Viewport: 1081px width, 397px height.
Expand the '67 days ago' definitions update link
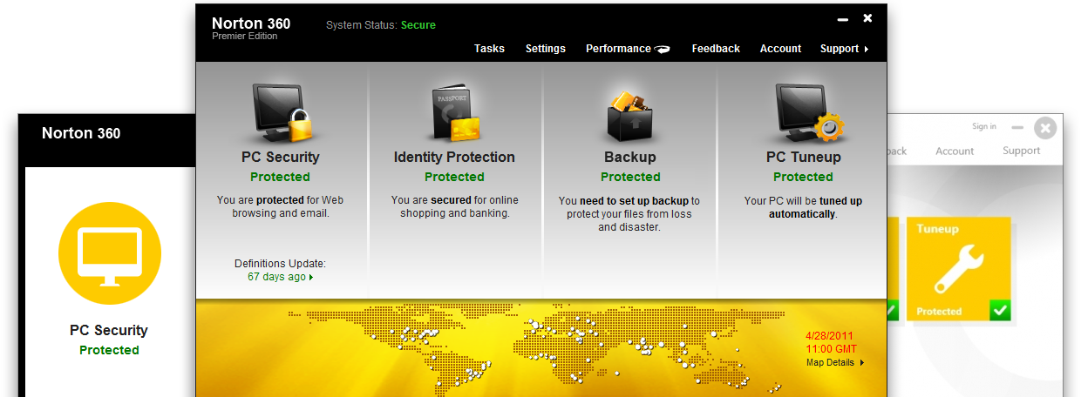(280, 277)
